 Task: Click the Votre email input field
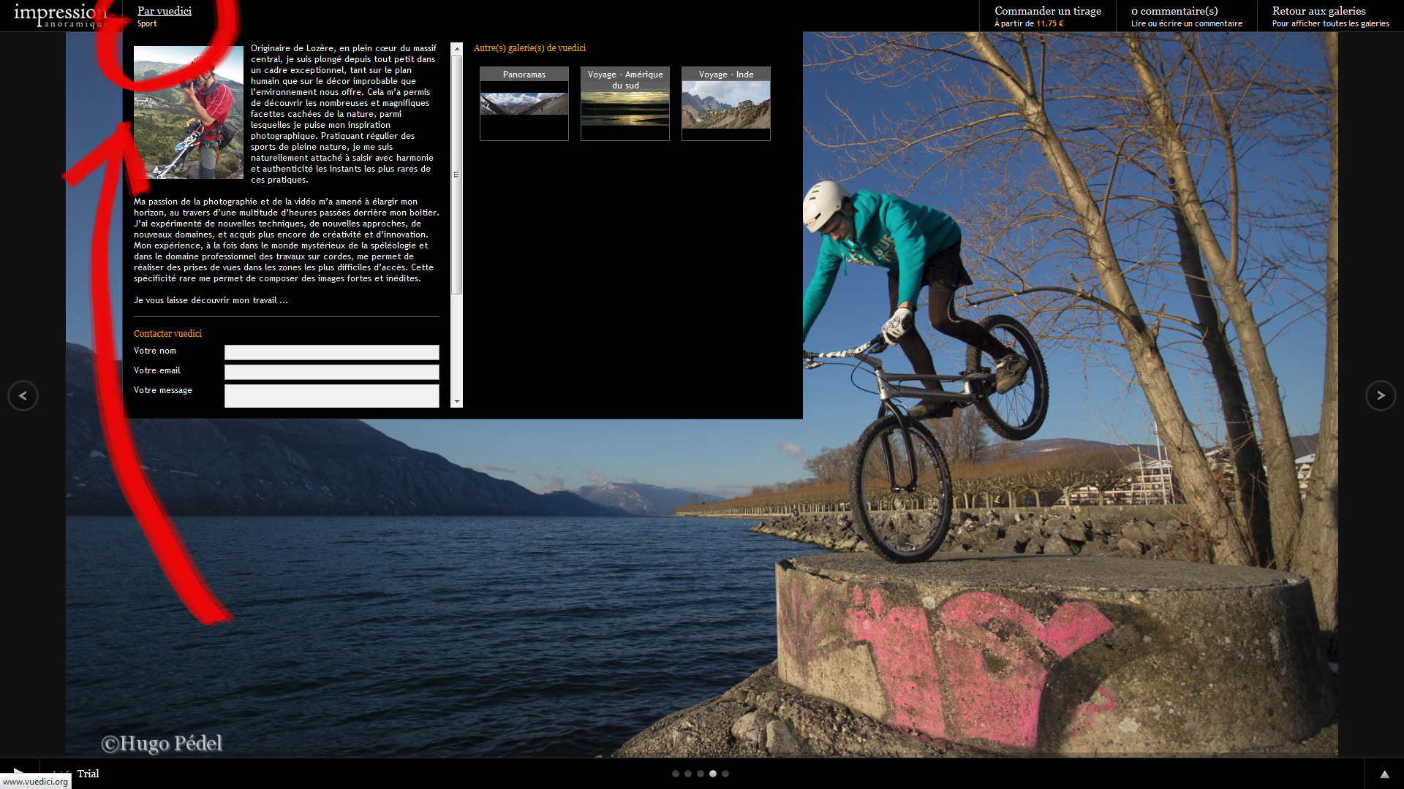coord(331,372)
